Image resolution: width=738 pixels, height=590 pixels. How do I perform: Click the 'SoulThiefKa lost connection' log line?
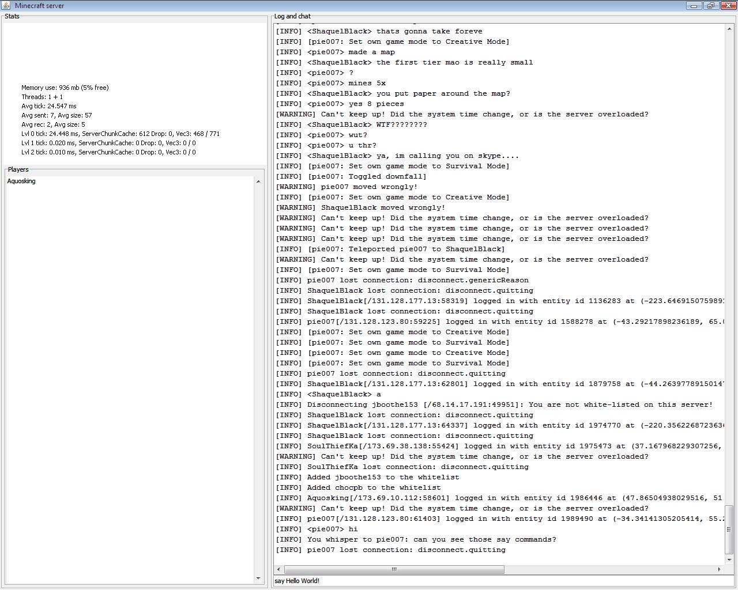tap(402, 467)
